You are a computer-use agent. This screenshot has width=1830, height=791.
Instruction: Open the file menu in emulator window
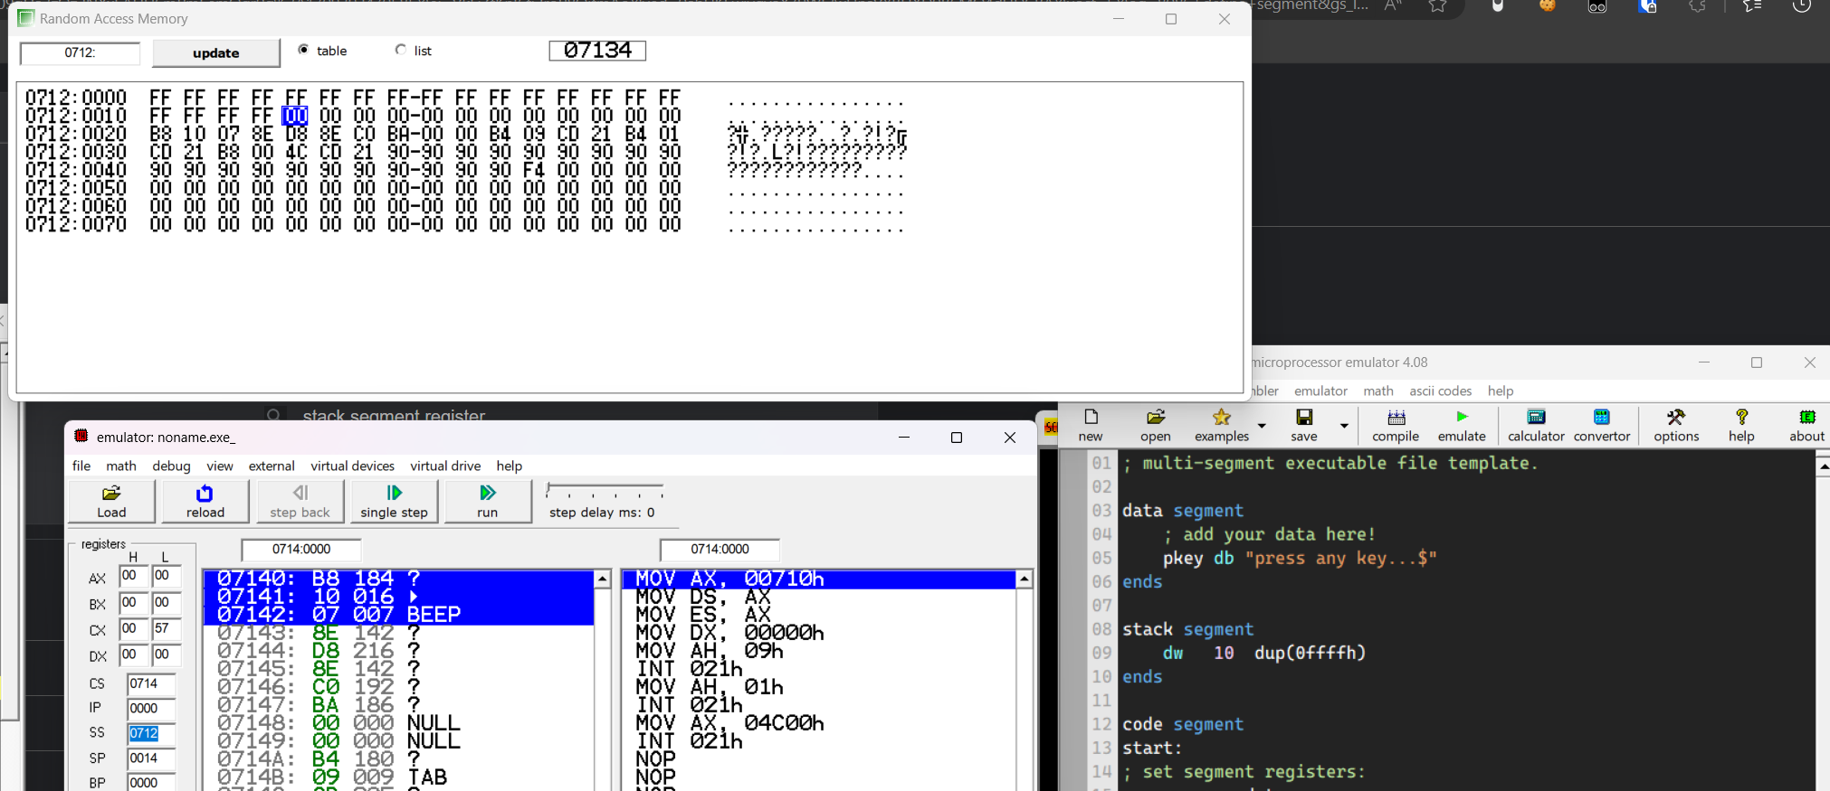click(x=81, y=466)
